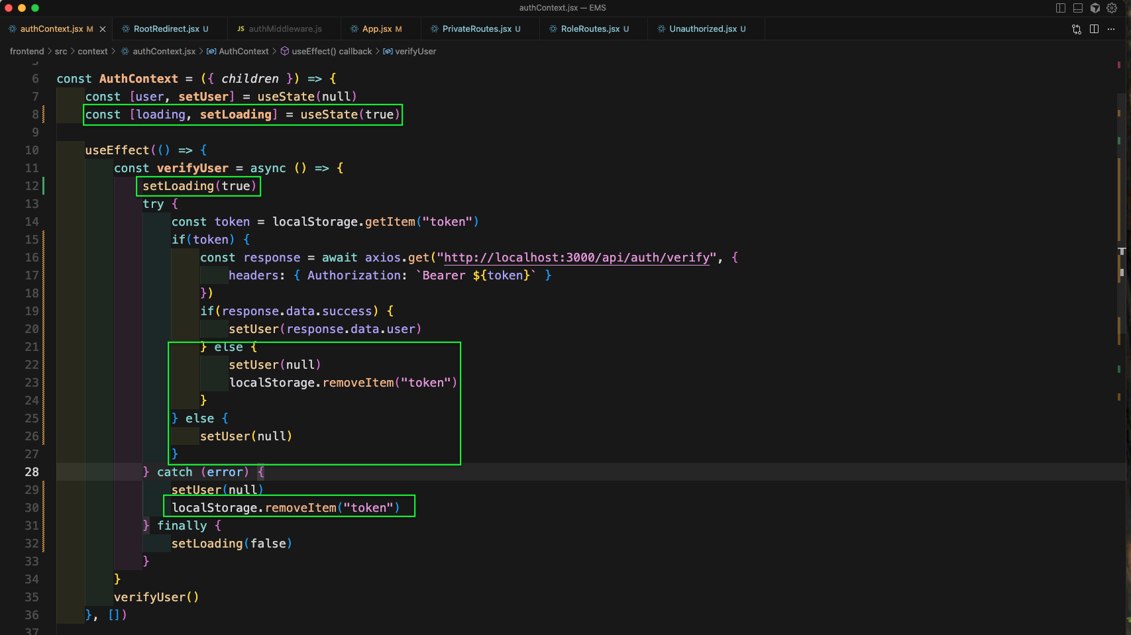Place cursor on setLoading(true) call on line 12
Image resolution: width=1131 pixels, height=635 pixels.
tap(199, 186)
